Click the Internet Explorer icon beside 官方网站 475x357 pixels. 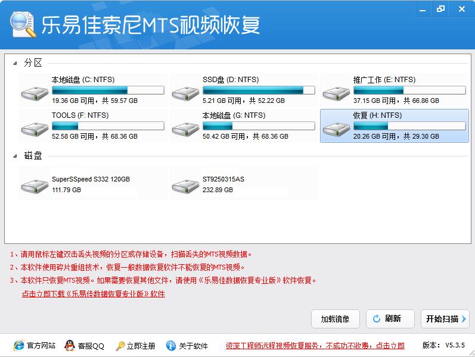[x=19, y=345]
